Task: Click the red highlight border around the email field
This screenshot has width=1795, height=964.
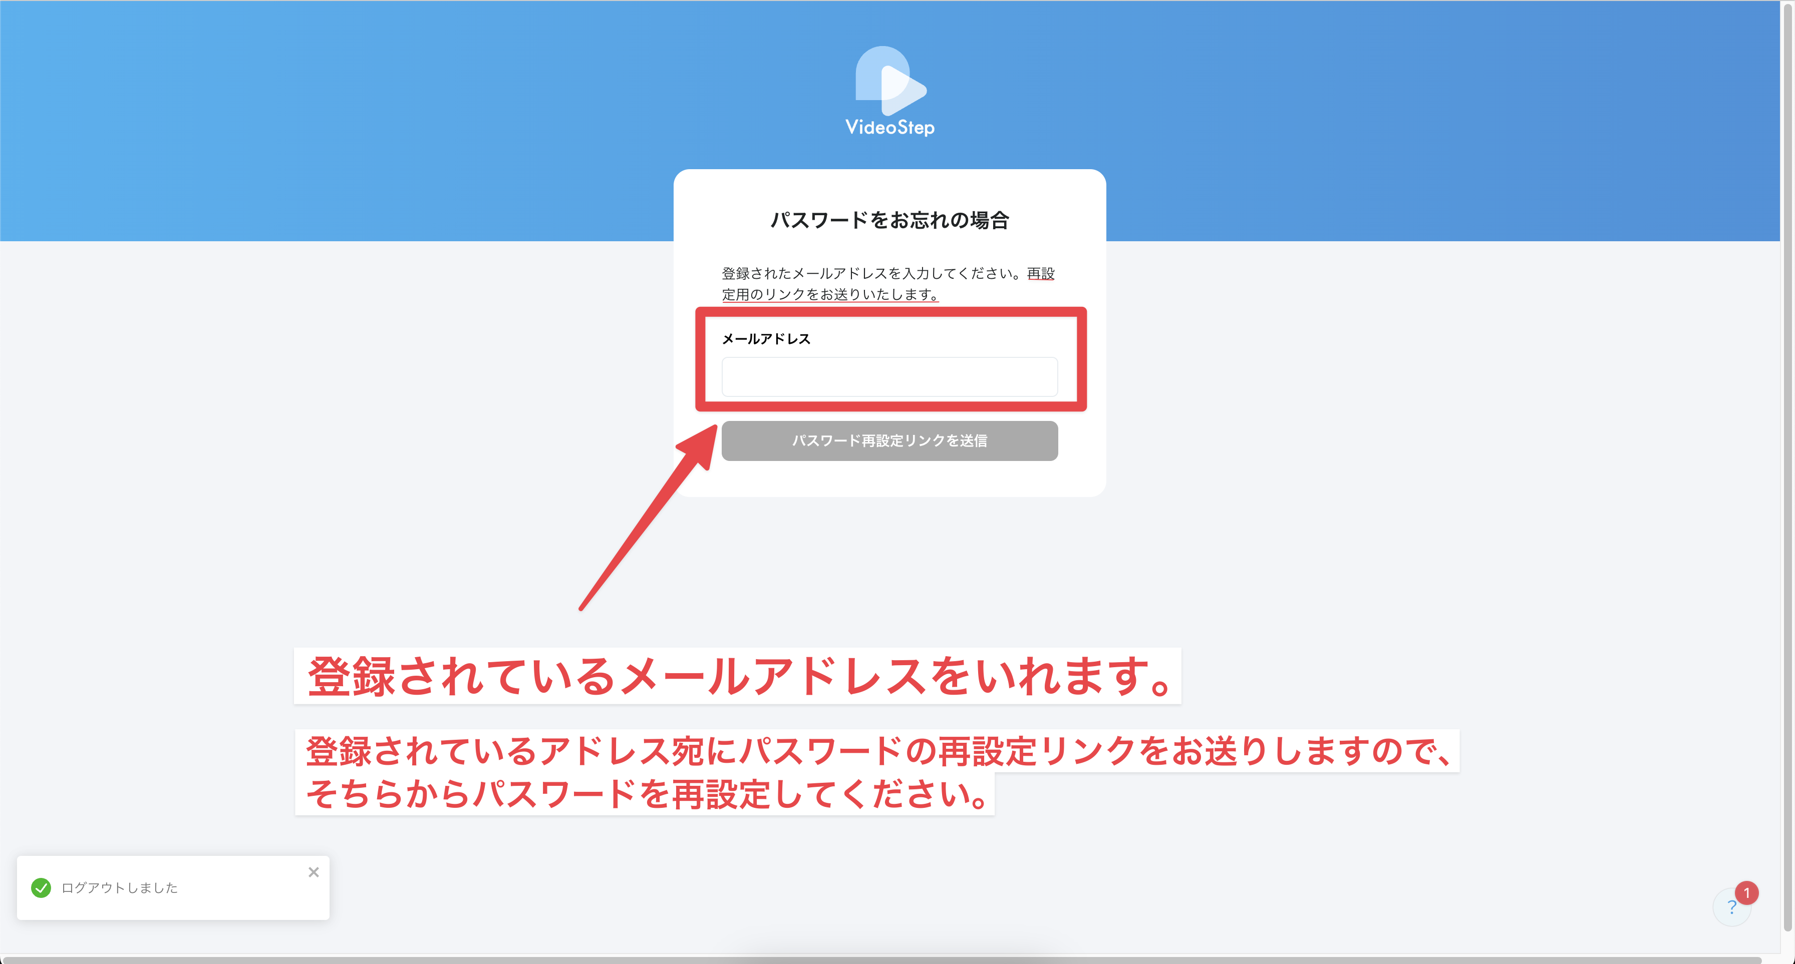Action: pyautogui.click(x=890, y=312)
